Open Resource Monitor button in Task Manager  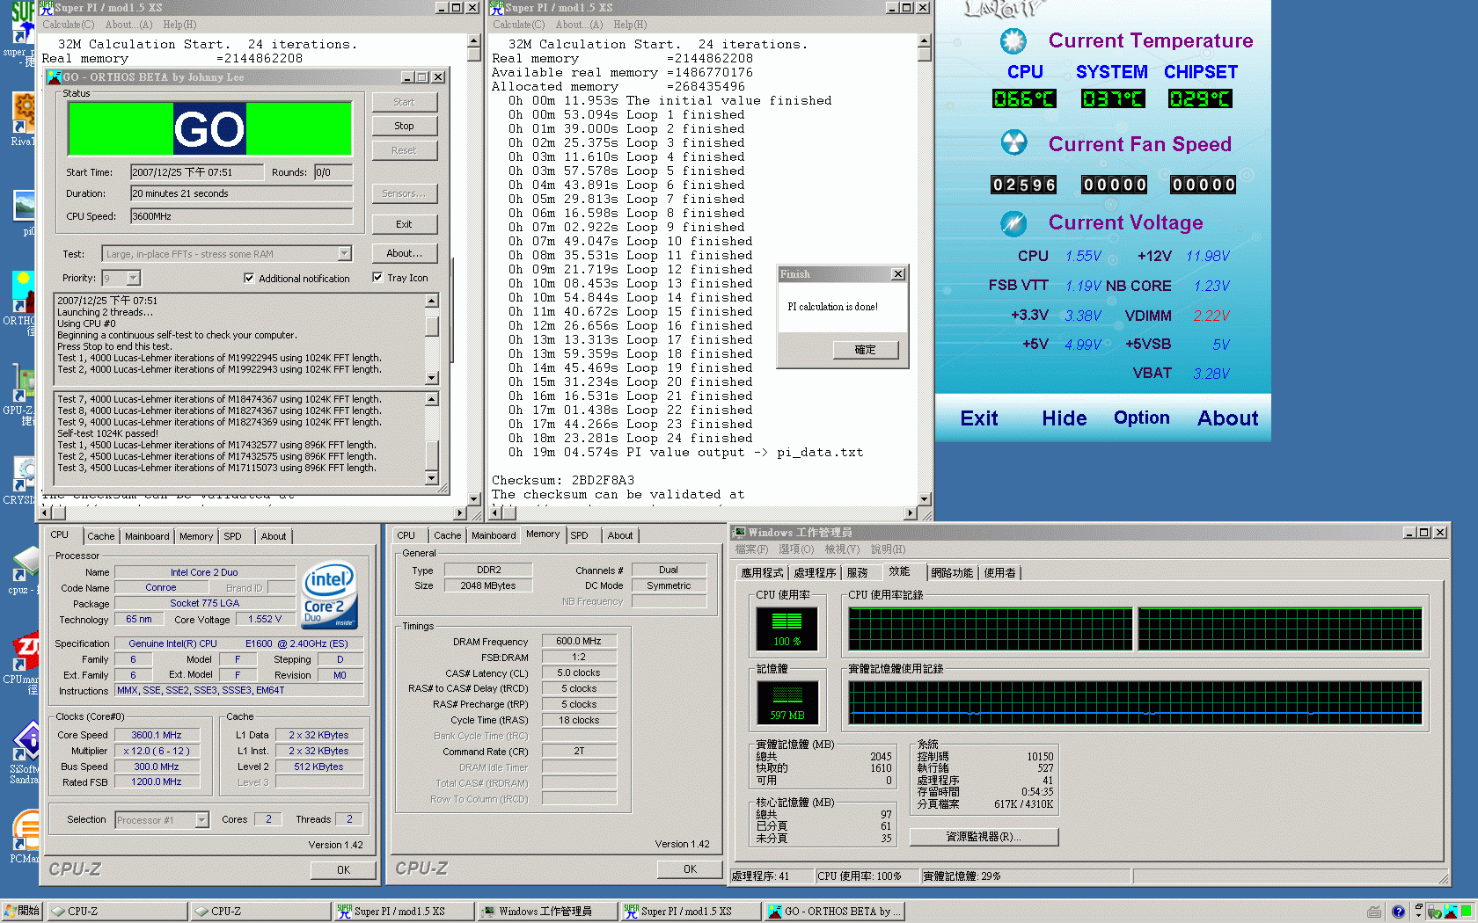(984, 837)
